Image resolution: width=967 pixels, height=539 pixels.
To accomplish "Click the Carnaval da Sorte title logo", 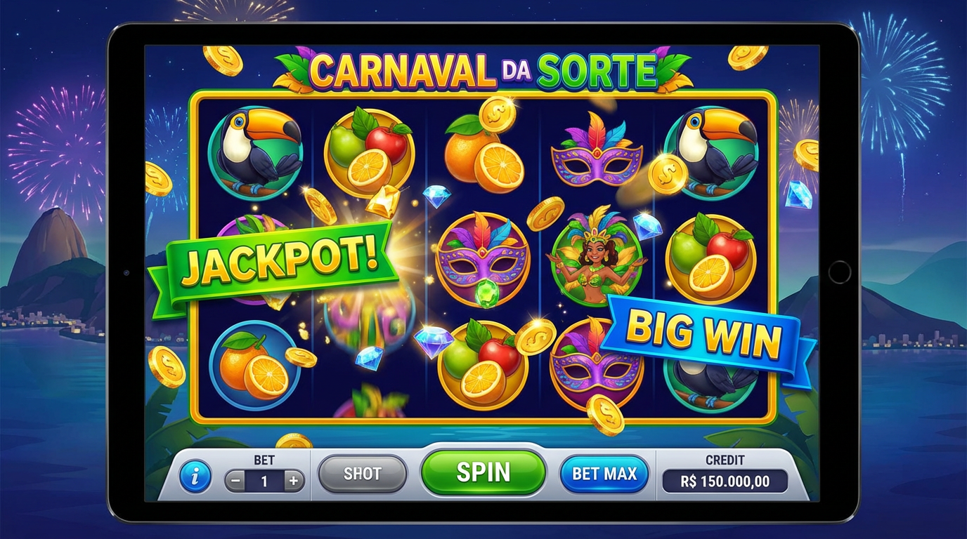I will click(x=483, y=70).
